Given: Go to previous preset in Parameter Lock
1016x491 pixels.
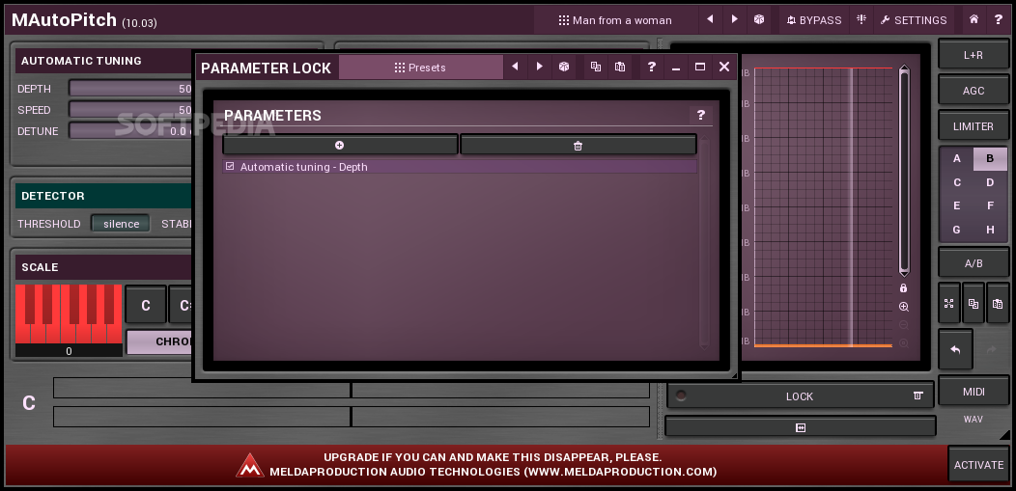Looking at the screenshot, I should click(515, 67).
